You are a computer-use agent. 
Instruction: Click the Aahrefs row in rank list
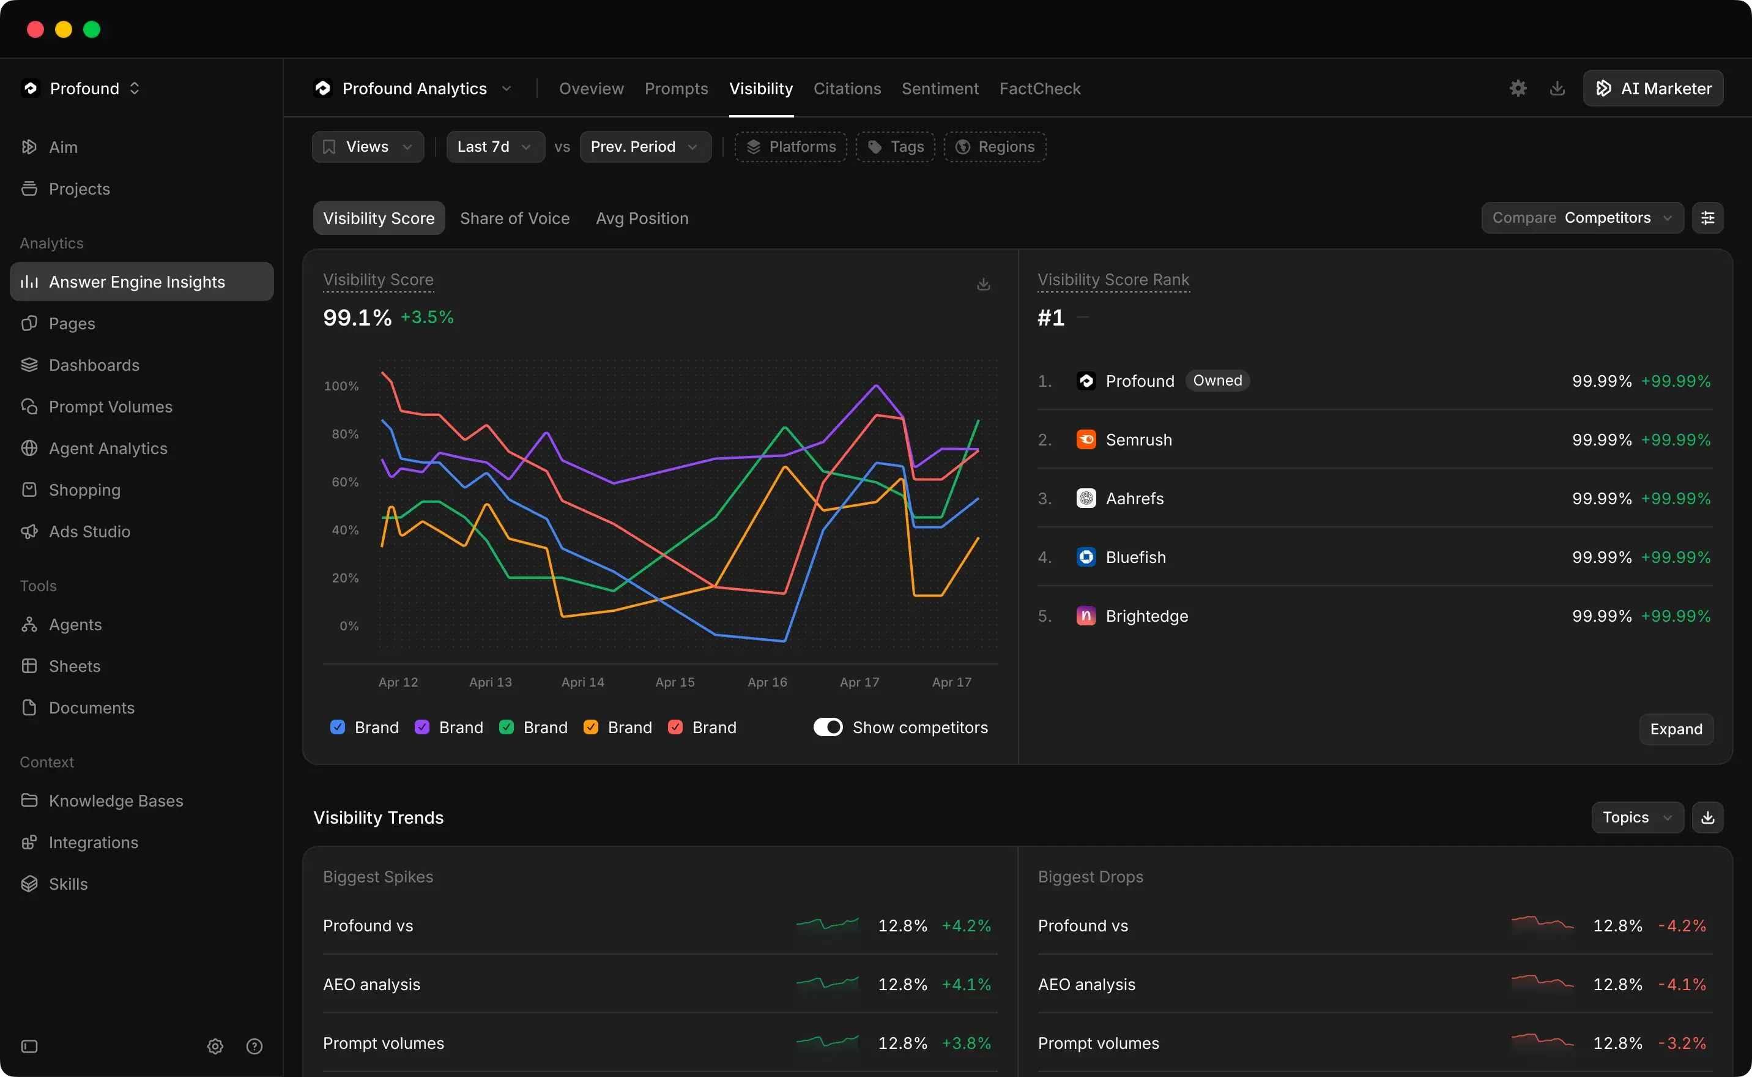tap(1375, 499)
